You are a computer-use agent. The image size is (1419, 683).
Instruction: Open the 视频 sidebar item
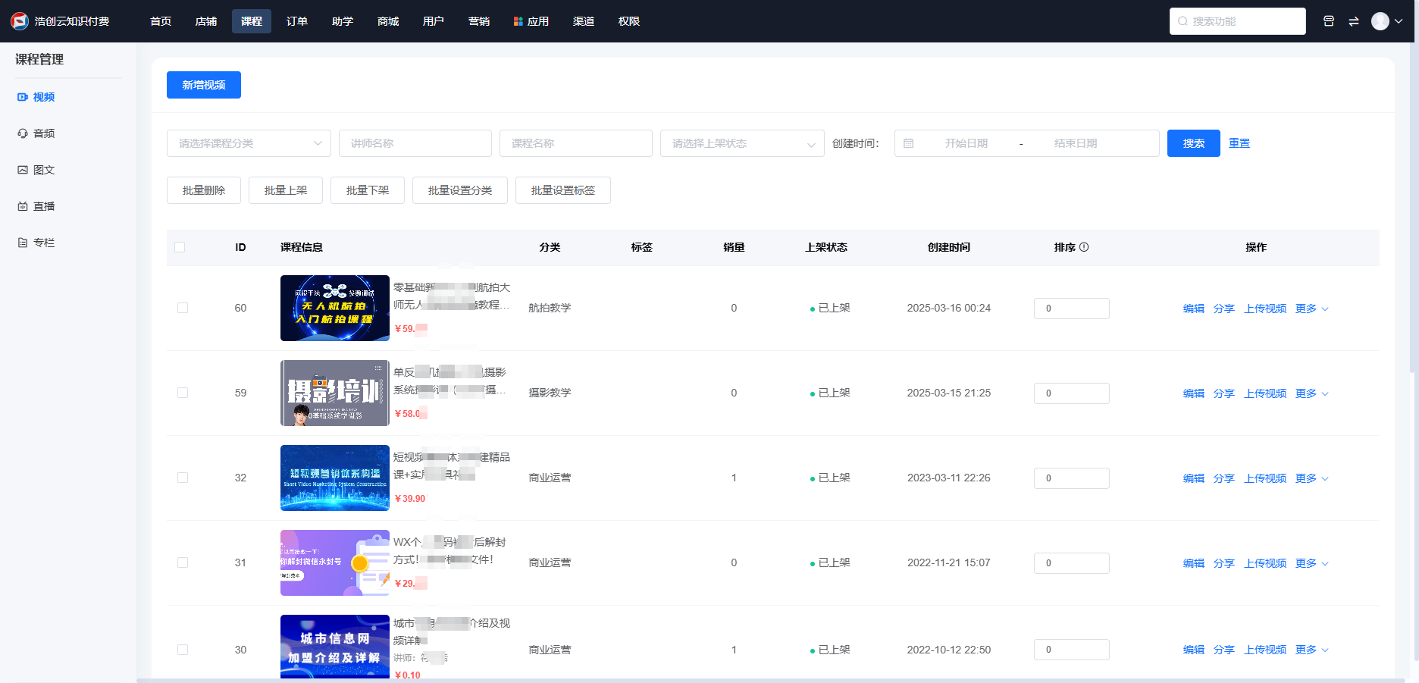pos(36,97)
